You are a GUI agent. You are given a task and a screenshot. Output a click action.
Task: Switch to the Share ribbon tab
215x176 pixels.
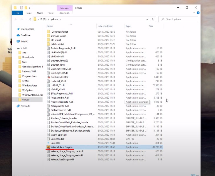click(x=40, y=13)
